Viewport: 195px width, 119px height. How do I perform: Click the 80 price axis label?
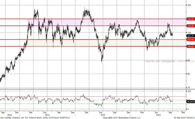(x=189, y=74)
